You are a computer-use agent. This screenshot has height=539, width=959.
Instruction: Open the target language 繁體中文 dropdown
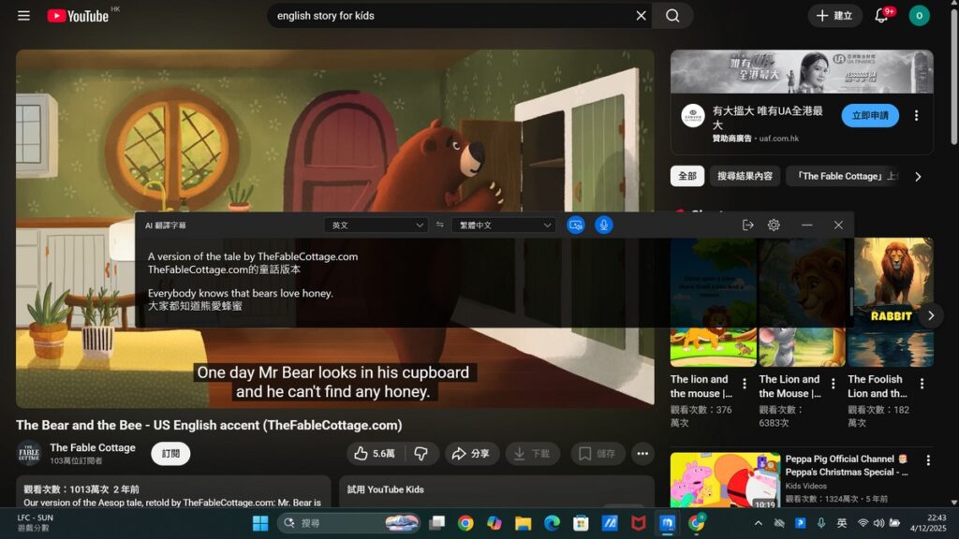[x=503, y=226]
